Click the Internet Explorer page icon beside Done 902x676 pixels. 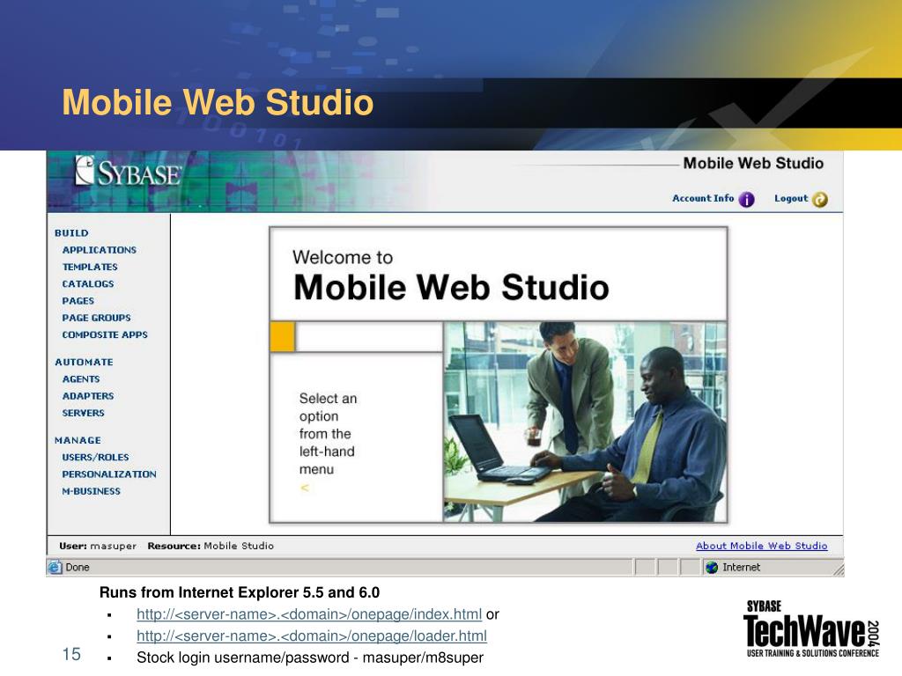[x=55, y=568]
